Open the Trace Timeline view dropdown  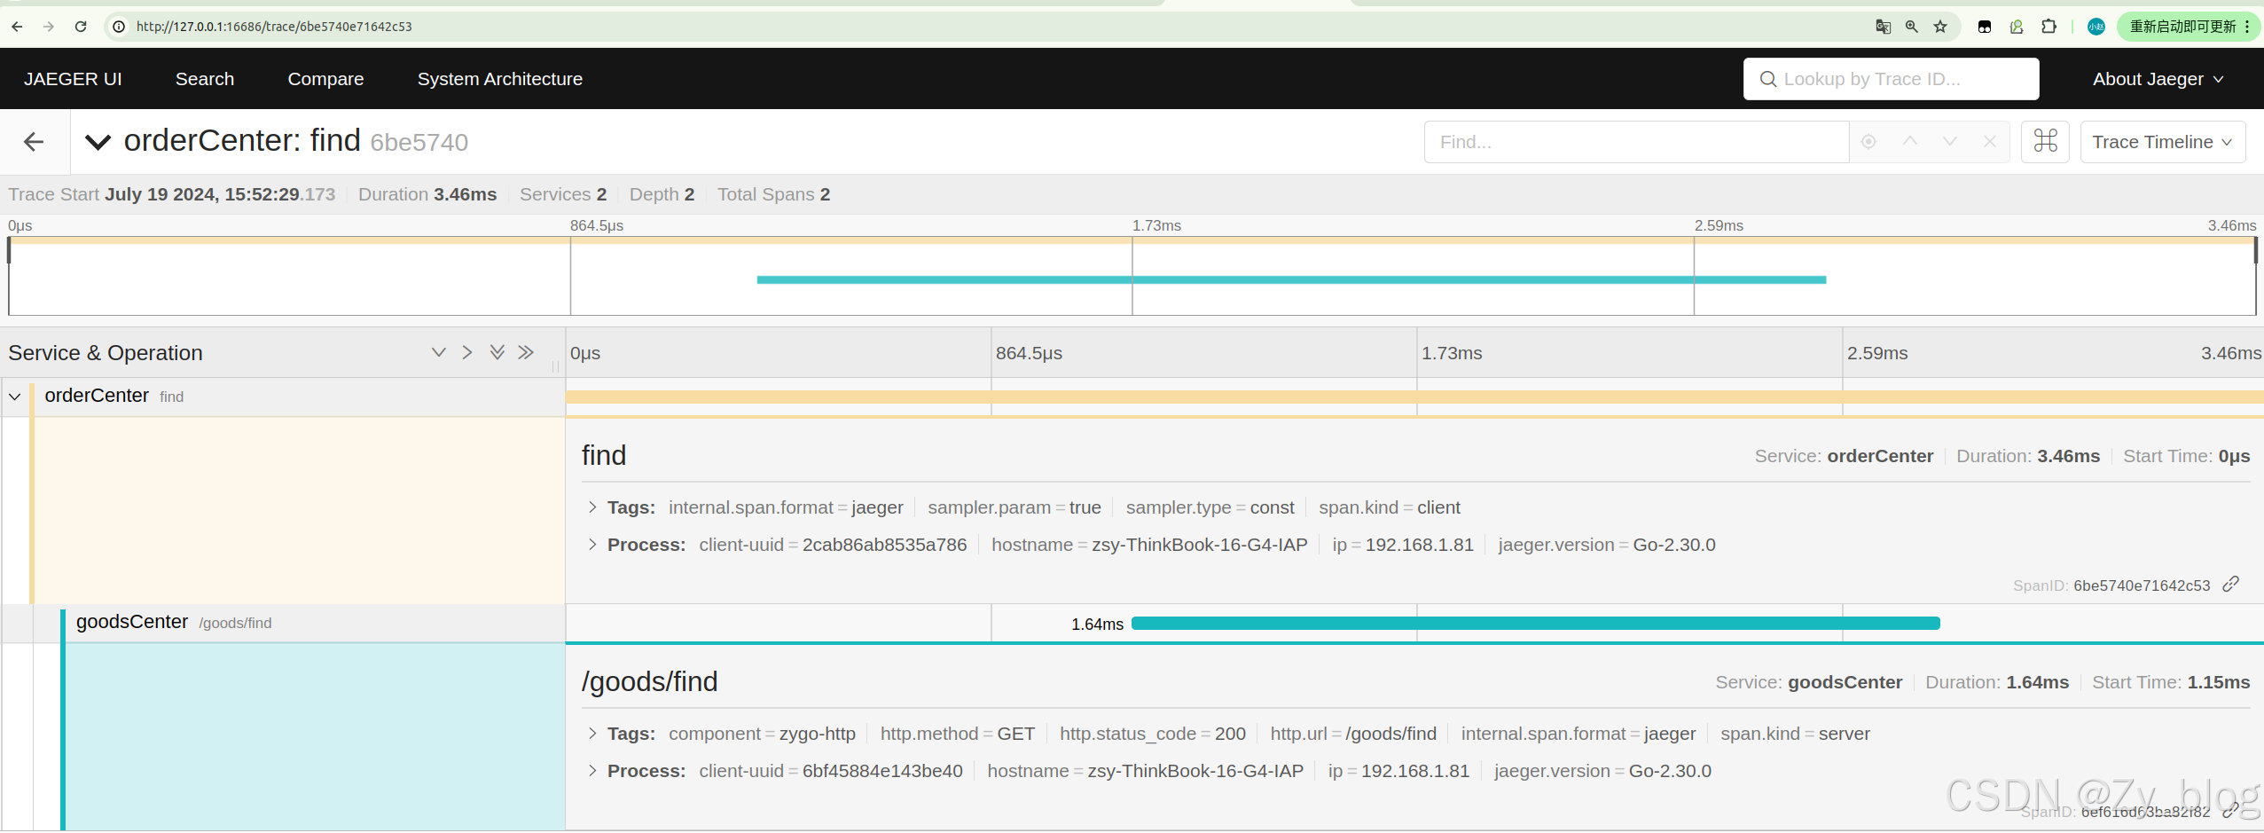point(2162,142)
